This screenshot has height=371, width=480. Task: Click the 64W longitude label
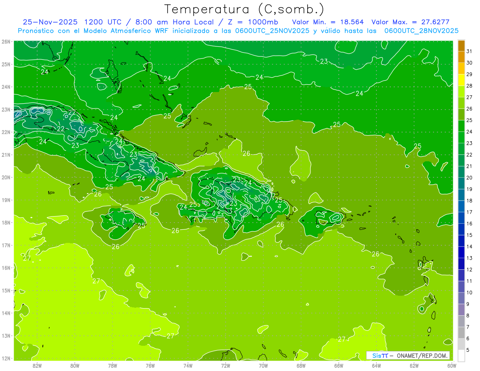(x=376, y=365)
